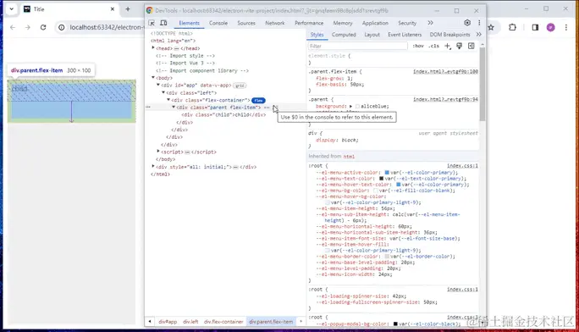The image size is (579, 332).
Task: Select div.left in the breadcrumb bar
Action: [190, 322]
